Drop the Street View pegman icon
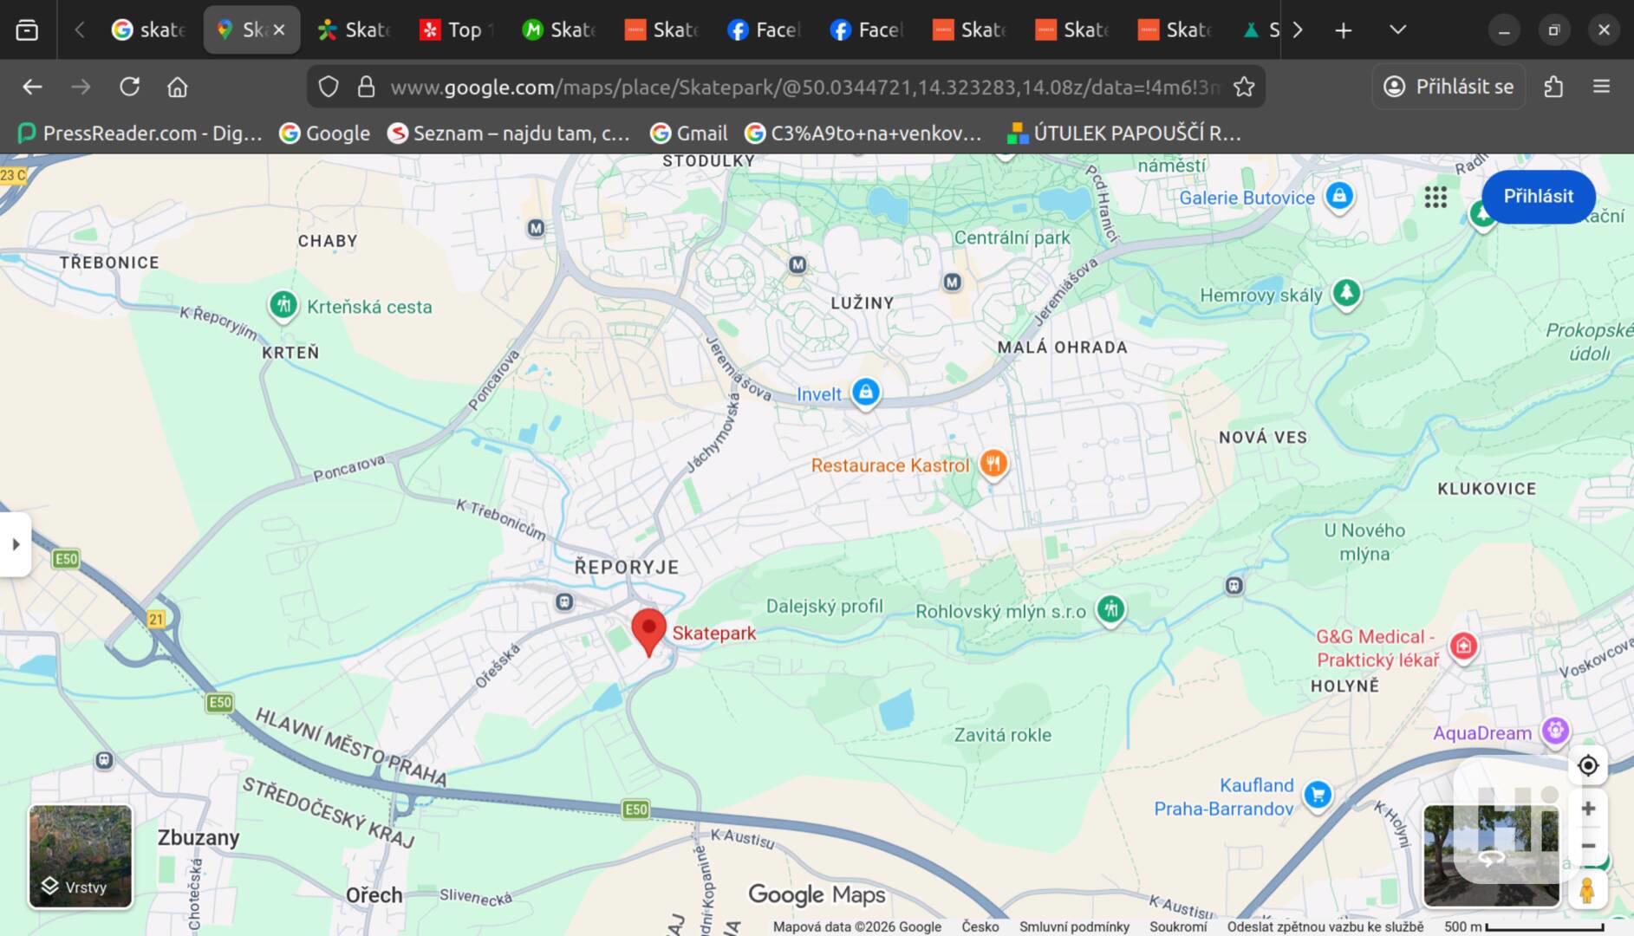Viewport: 1634px width, 936px height. (1586, 890)
